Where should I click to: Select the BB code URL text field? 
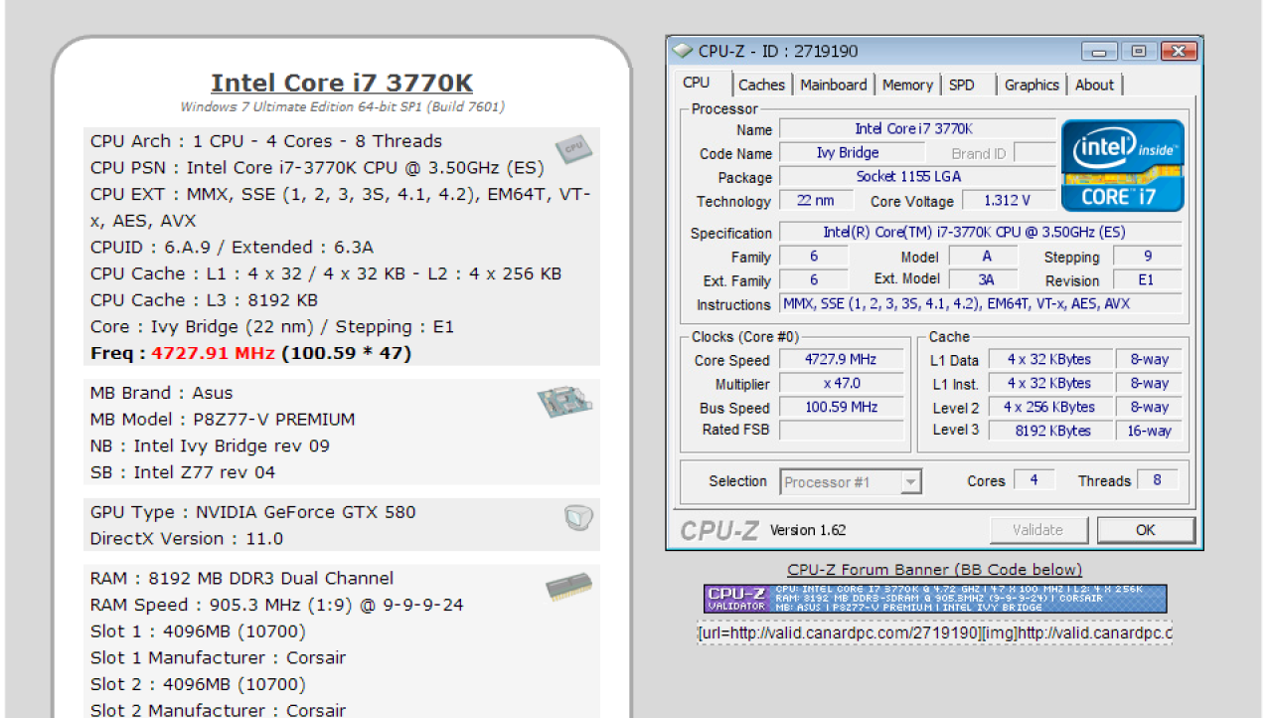click(935, 633)
